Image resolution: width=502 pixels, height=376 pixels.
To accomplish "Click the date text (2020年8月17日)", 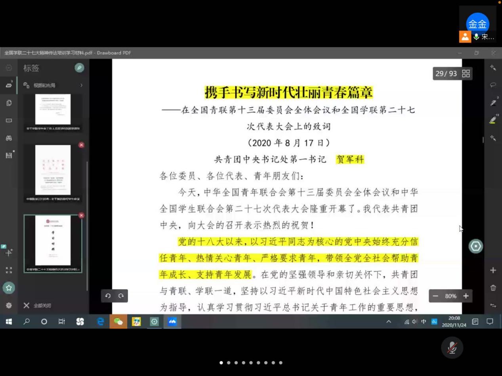I will tap(289, 142).
